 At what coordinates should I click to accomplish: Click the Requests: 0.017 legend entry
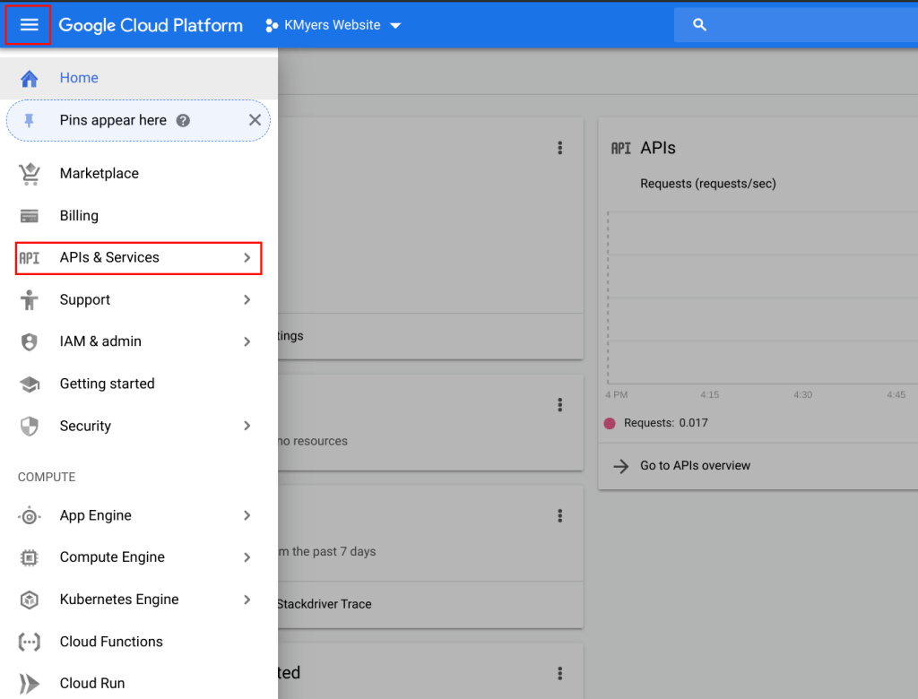coord(666,423)
